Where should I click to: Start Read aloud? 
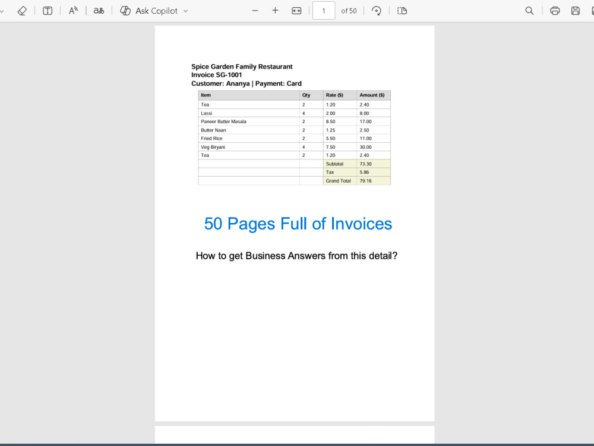pos(73,11)
